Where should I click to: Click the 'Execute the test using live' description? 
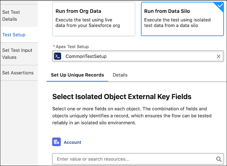(x=88, y=23)
